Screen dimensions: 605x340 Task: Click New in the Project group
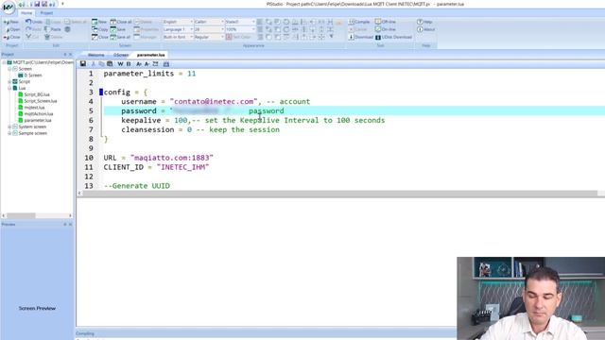coord(11,22)
